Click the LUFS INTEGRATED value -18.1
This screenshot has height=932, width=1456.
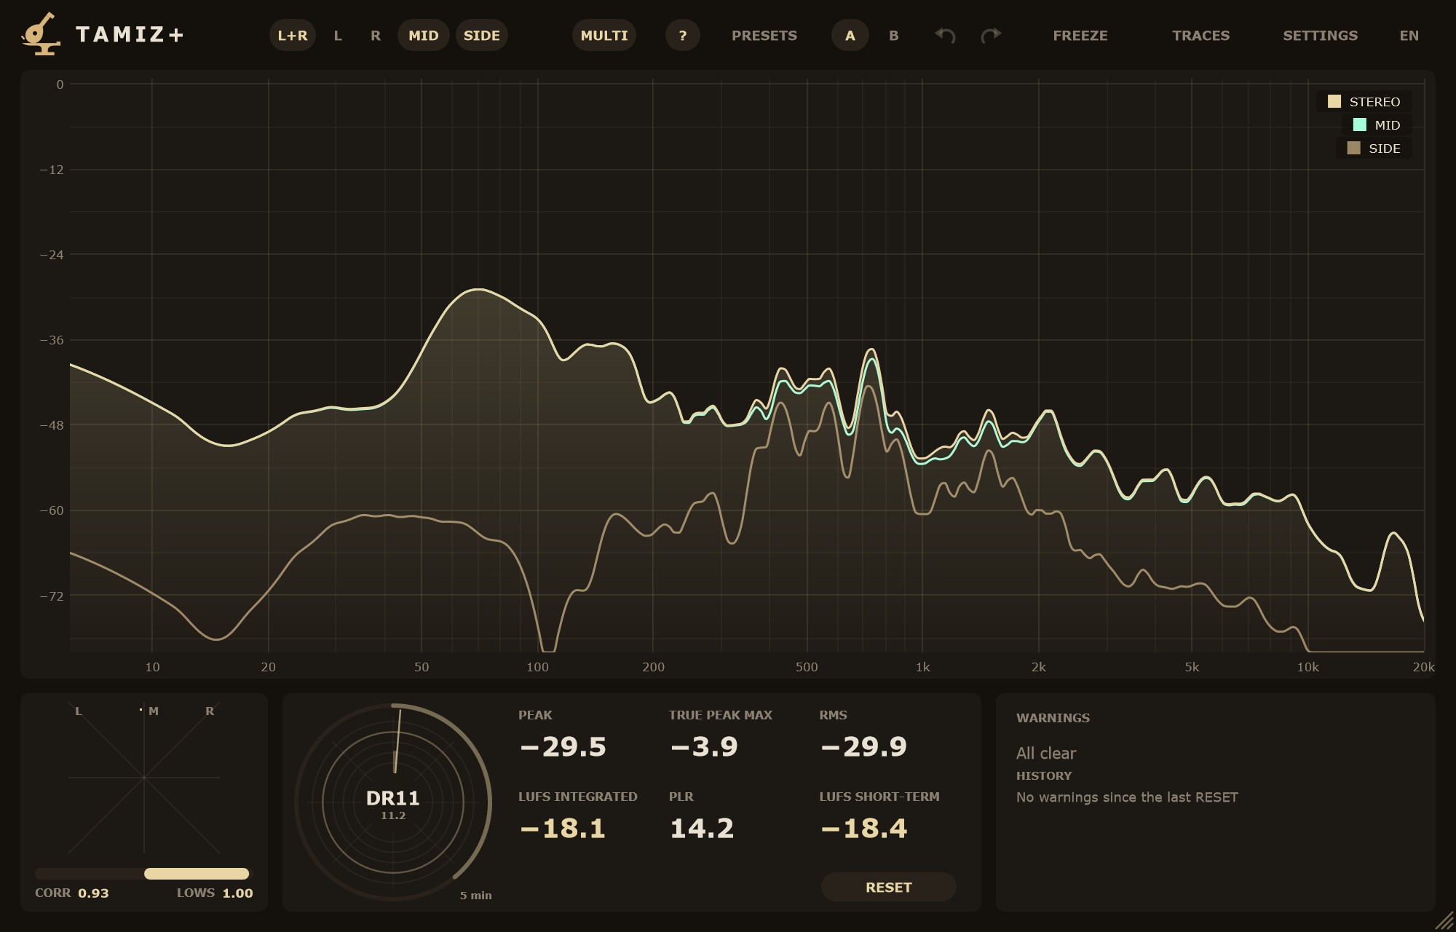click(x=563, y=829)
